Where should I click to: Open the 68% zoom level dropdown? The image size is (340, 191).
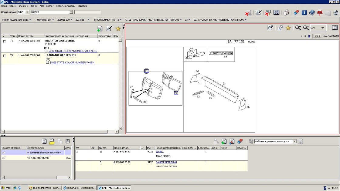pos(323,28)
